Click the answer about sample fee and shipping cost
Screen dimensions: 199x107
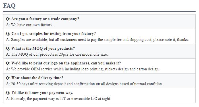click(x=97, y=39)
